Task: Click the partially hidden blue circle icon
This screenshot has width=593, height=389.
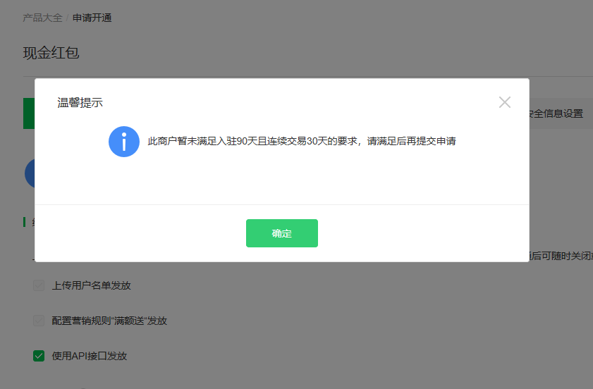Action: coord(30,173)
